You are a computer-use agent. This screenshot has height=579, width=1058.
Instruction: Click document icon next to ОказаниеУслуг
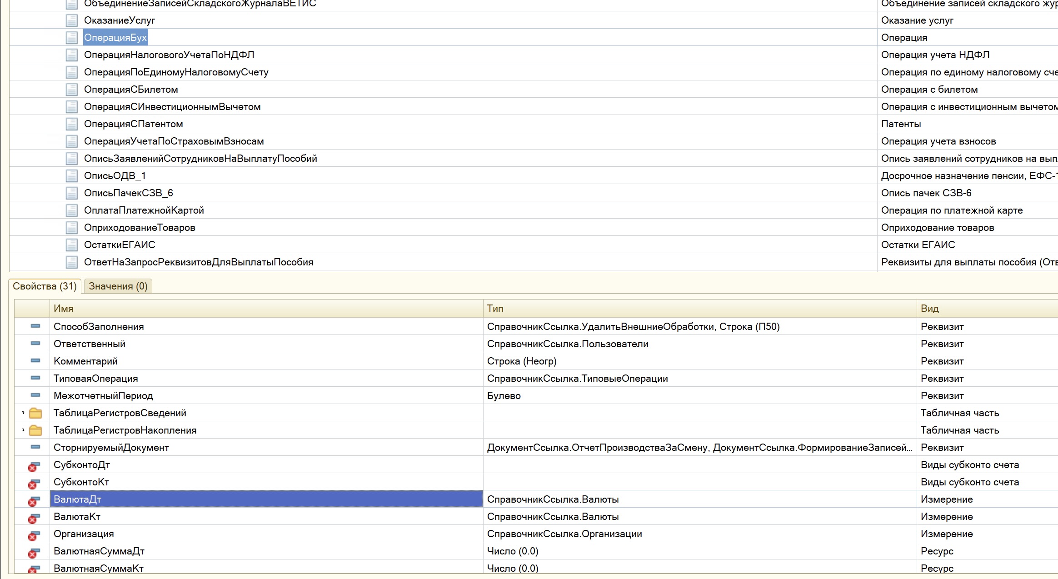(71, 20)
